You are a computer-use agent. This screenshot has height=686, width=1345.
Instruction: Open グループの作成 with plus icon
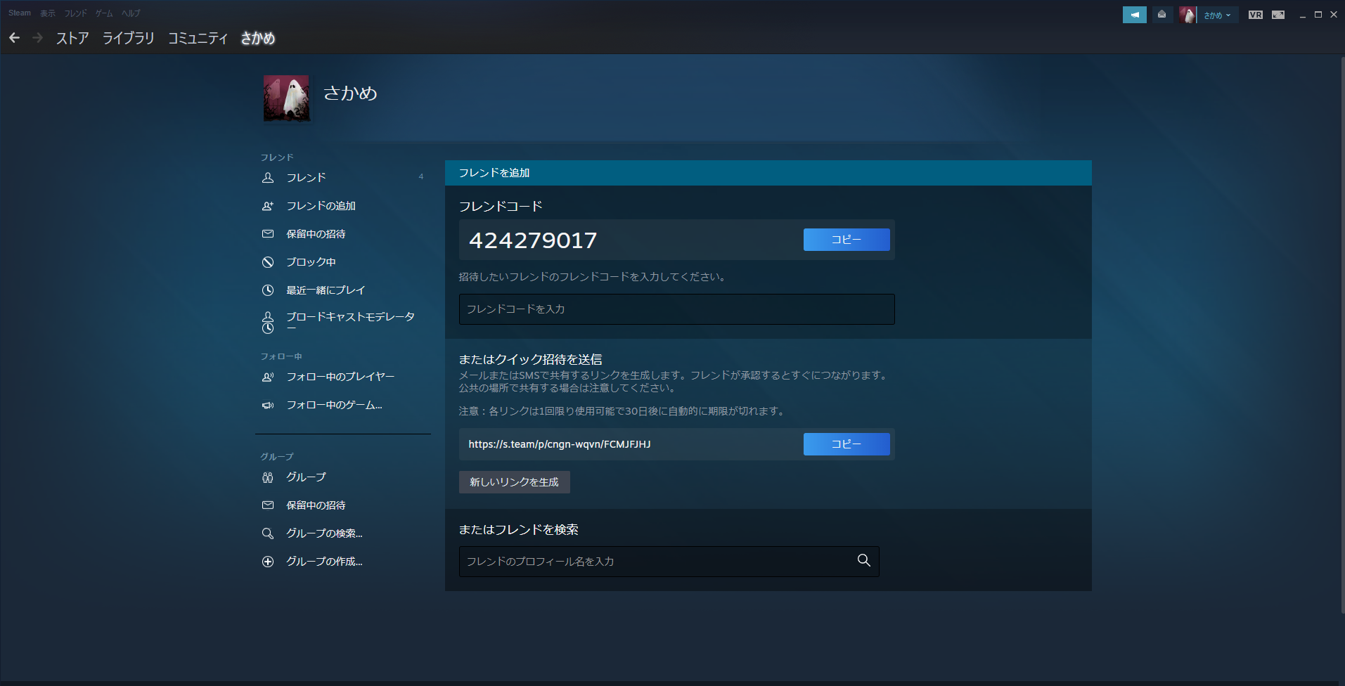coord(323,562)
